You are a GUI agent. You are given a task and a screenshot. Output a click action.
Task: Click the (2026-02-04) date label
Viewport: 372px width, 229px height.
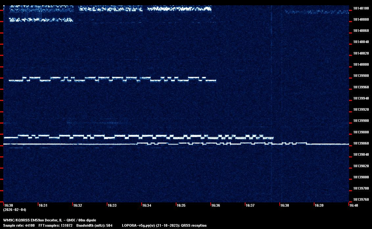[x=15, y=210]
